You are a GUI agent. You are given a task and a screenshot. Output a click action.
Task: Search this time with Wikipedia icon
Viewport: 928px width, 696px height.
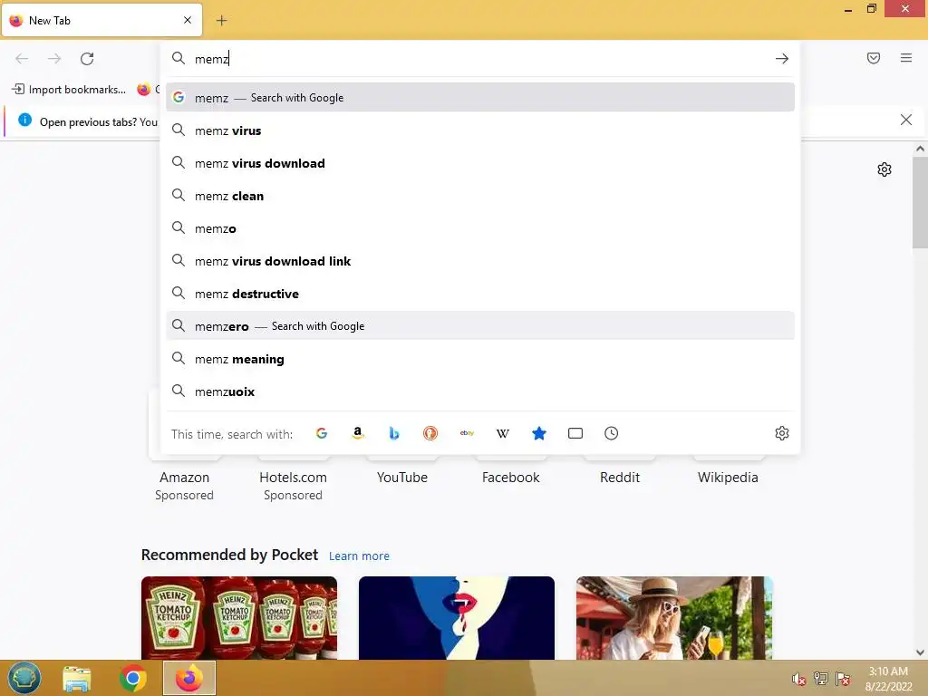tap(502, 433)
